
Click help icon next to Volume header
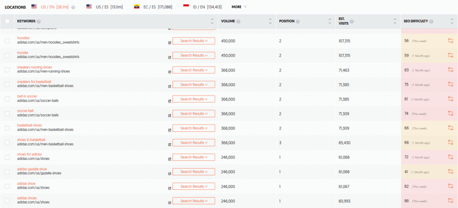(x=238, y=21)
